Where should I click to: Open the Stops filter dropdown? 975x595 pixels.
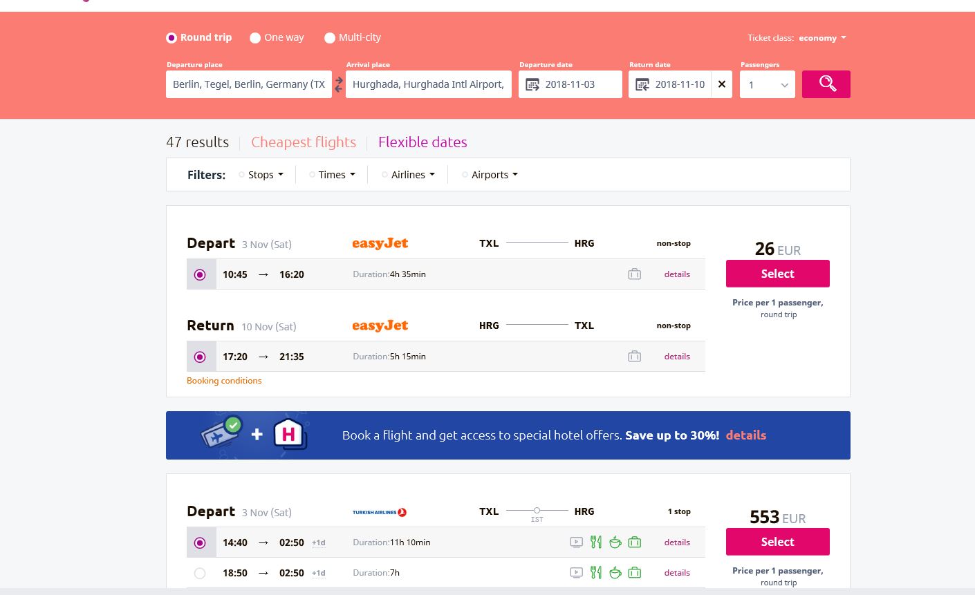[x=261, y=175]
